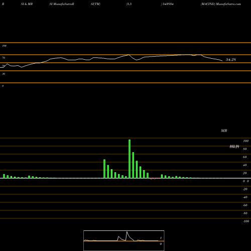Click the MR axis label 80
This screenshot has height=251, width=251.
click(x=245, y=149)
